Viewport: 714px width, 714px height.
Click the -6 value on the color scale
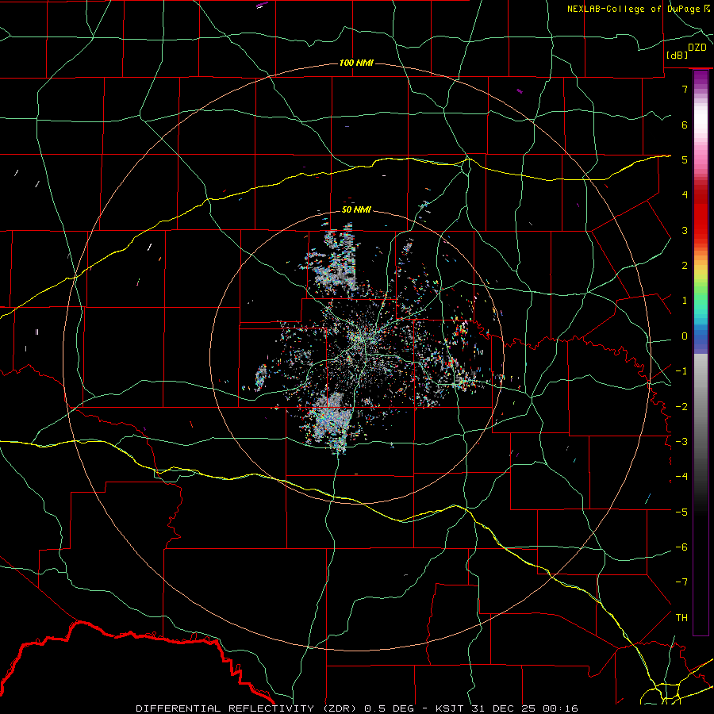[681, 547]
